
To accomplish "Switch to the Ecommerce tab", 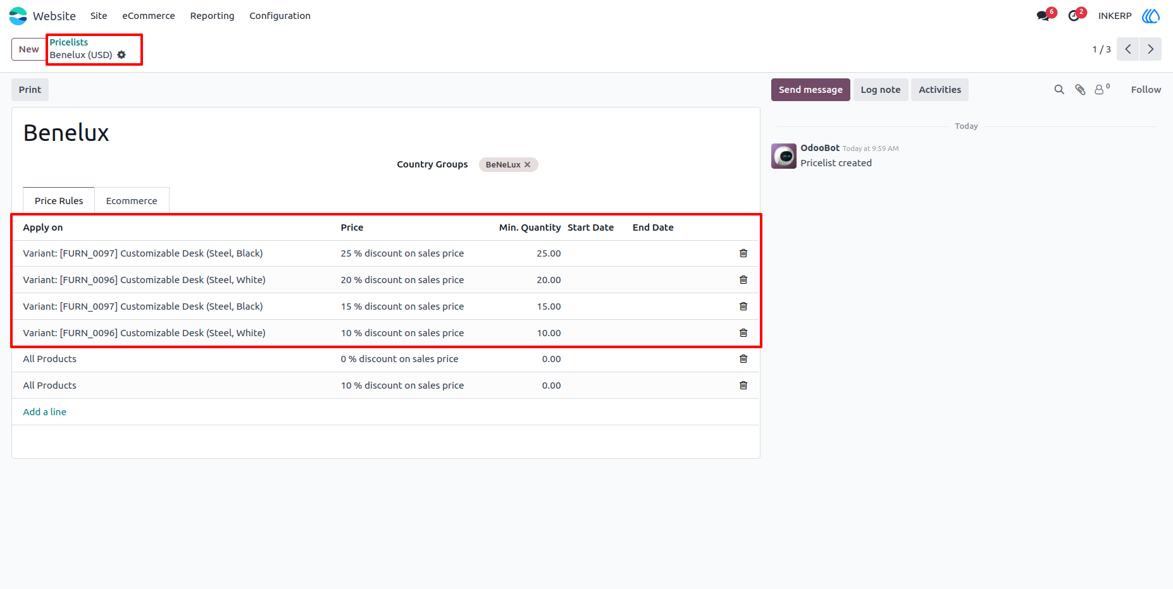I will (132, 201).
